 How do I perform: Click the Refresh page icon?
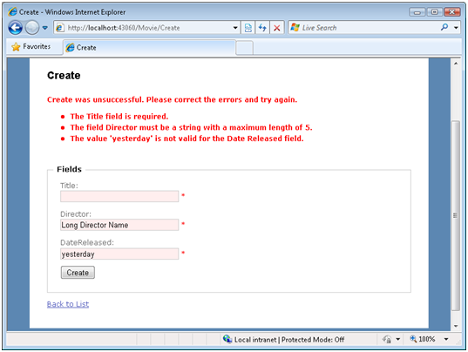tap(262, 28)
